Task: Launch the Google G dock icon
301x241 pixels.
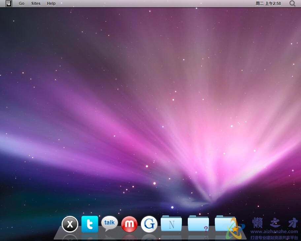Action: pyautogui.click(x=149, y=224)
